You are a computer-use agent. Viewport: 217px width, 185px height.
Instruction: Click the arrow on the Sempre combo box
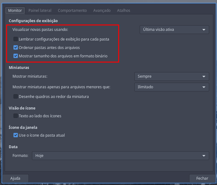point(204,76)
